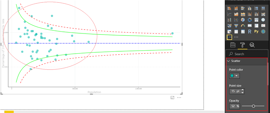Viewport: 270px width, 113px height.
Task: Click the 1,000,000 x-axis label
Action: click(x=138, y=89)
